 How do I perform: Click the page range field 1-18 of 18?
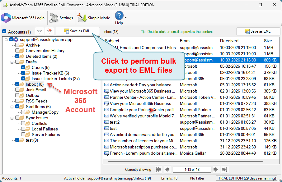pyautogui.click(x=192, y=170)
